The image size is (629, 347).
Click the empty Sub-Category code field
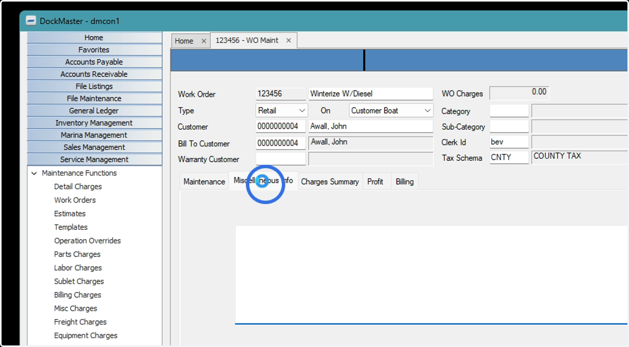[509, 127]
